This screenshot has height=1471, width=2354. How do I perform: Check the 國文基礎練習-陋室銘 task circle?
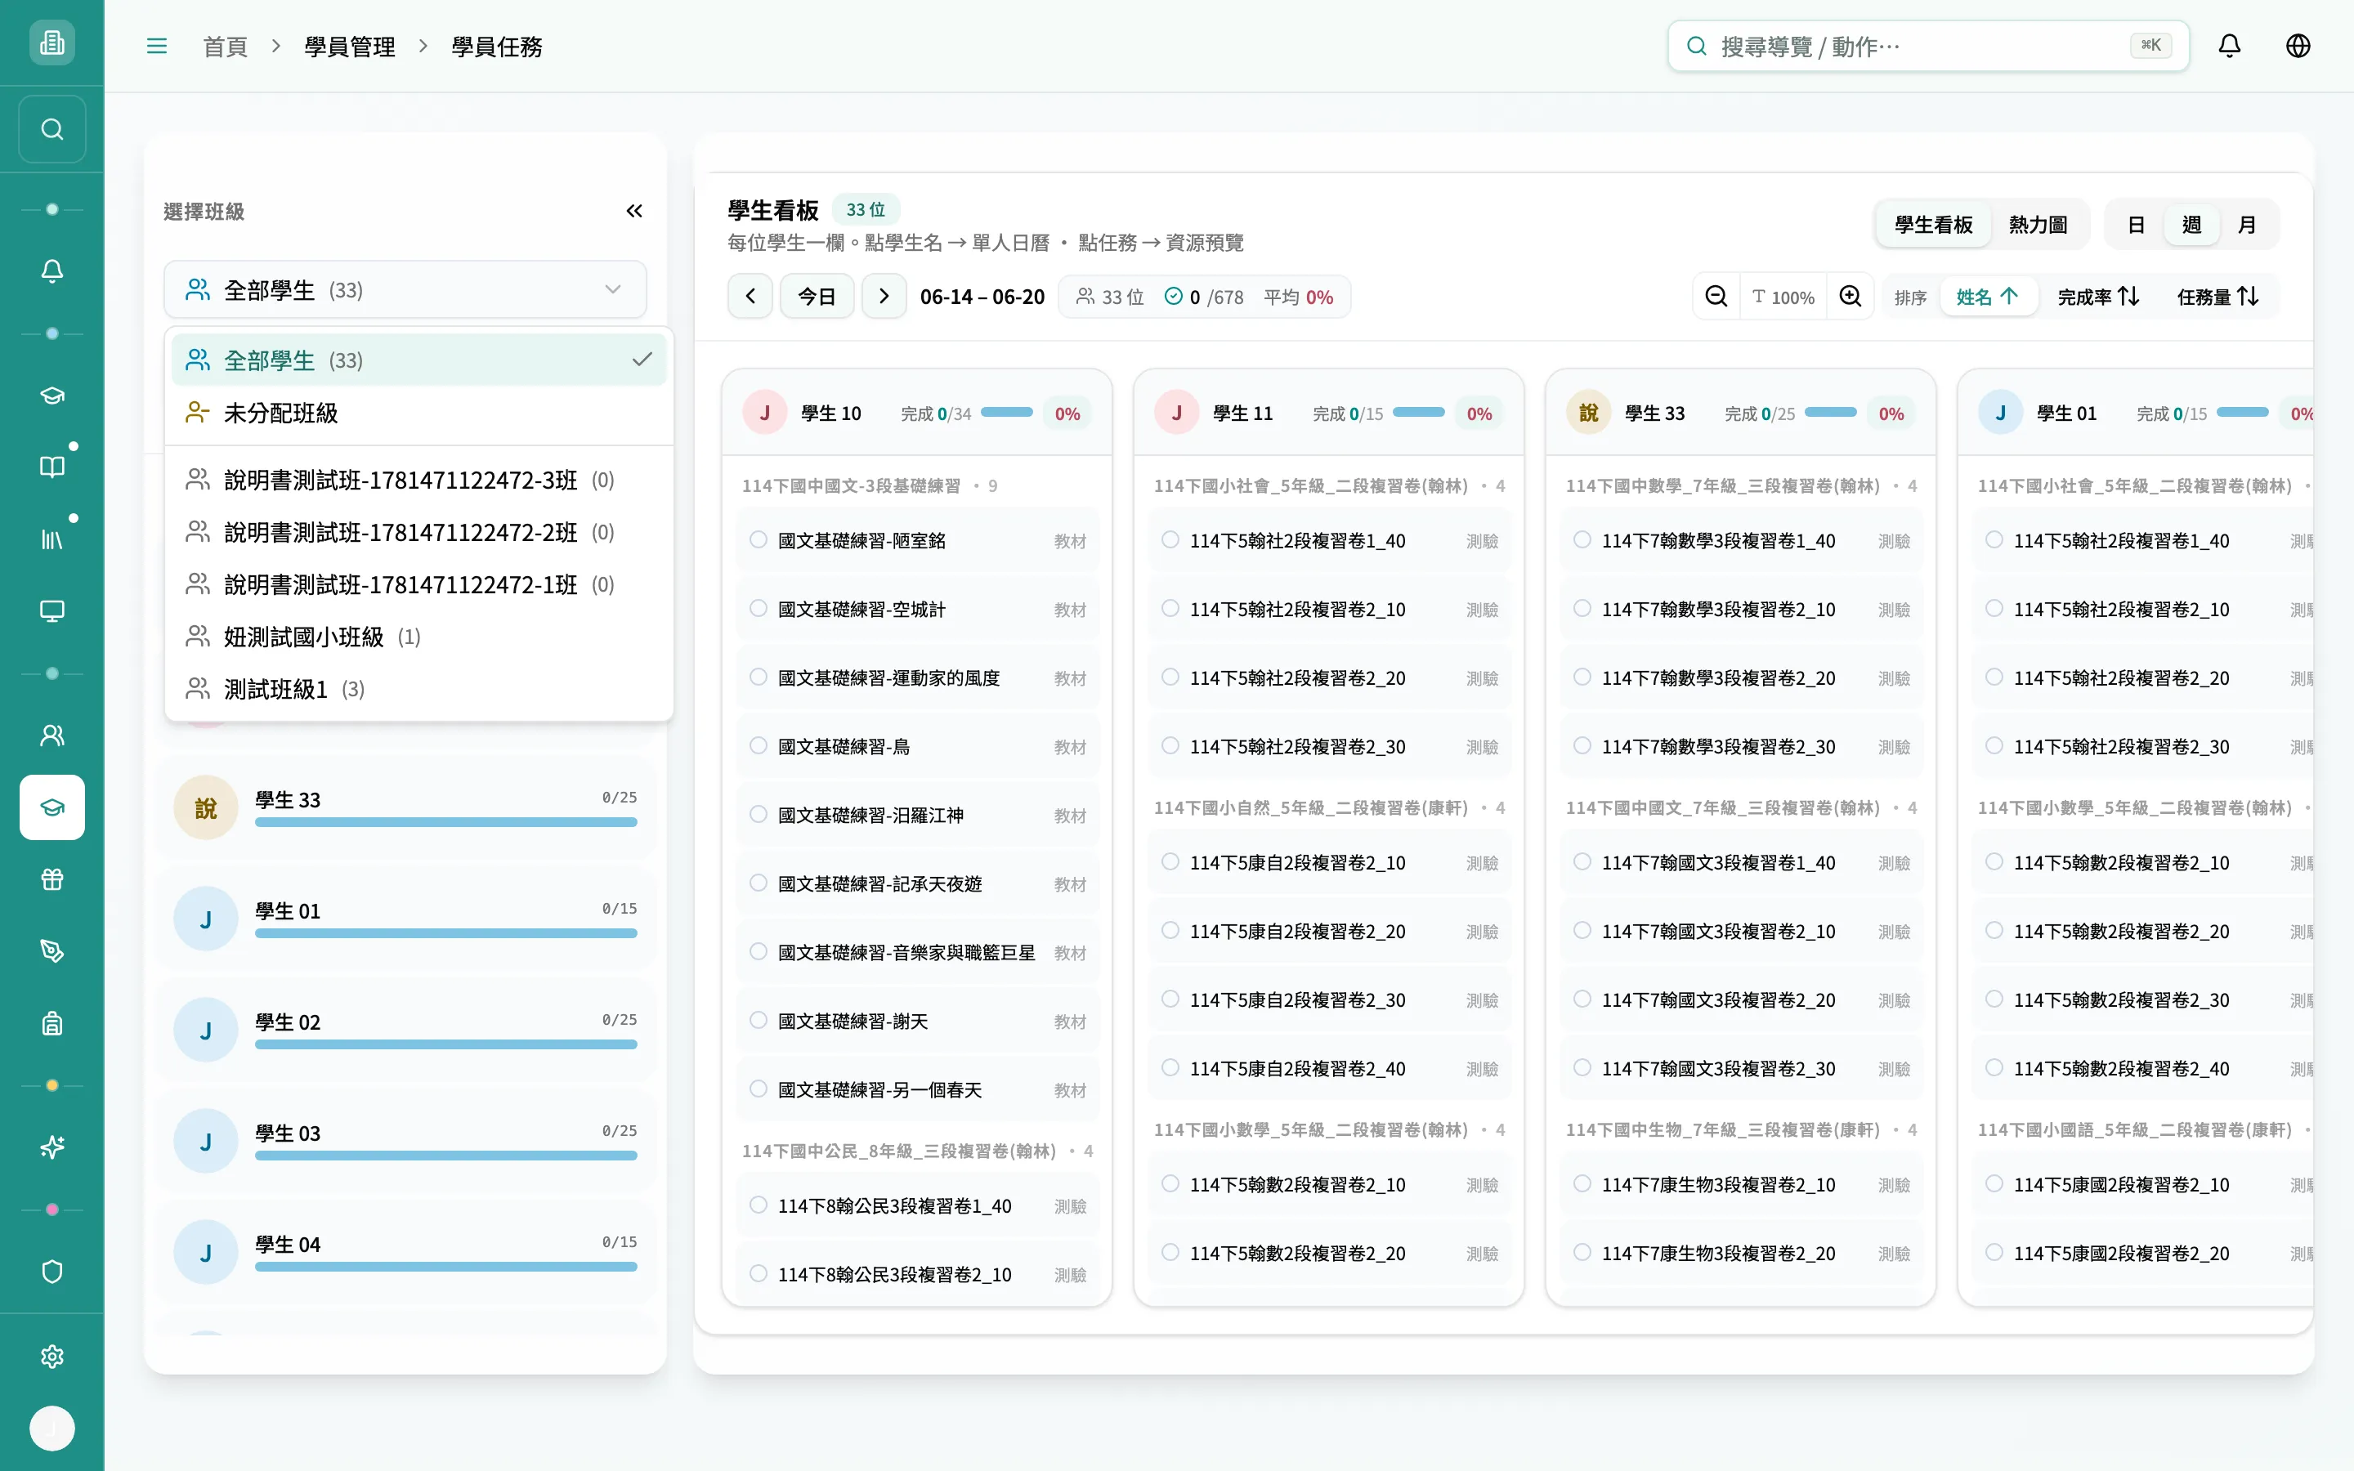[758, 540]
